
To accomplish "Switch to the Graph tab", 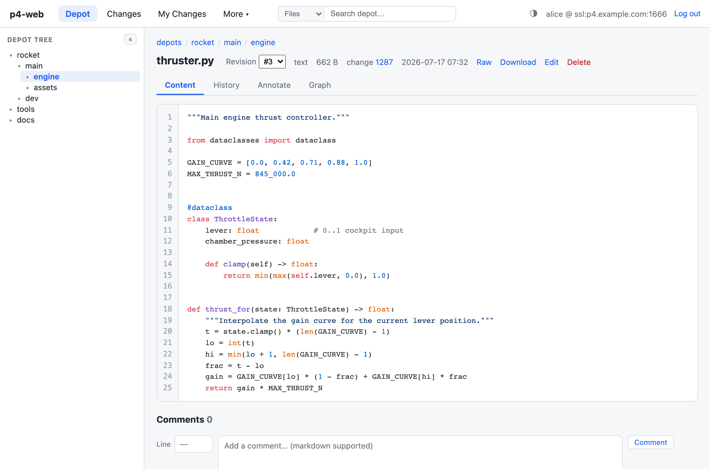I will pos(320,85).
